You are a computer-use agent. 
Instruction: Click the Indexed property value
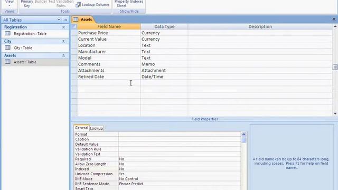(180, 169)
